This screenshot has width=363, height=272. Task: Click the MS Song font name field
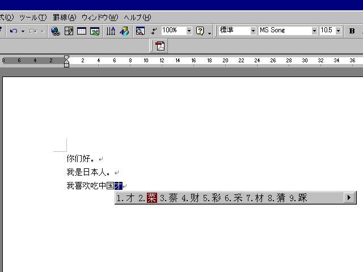coord(285,30)
